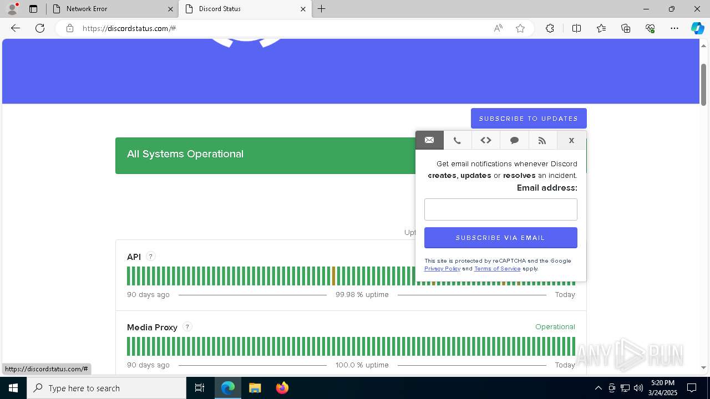Screen dimensions: 710x399
Task: Open browser Extensions puzzle icon
Action: [x=550, y=28]
